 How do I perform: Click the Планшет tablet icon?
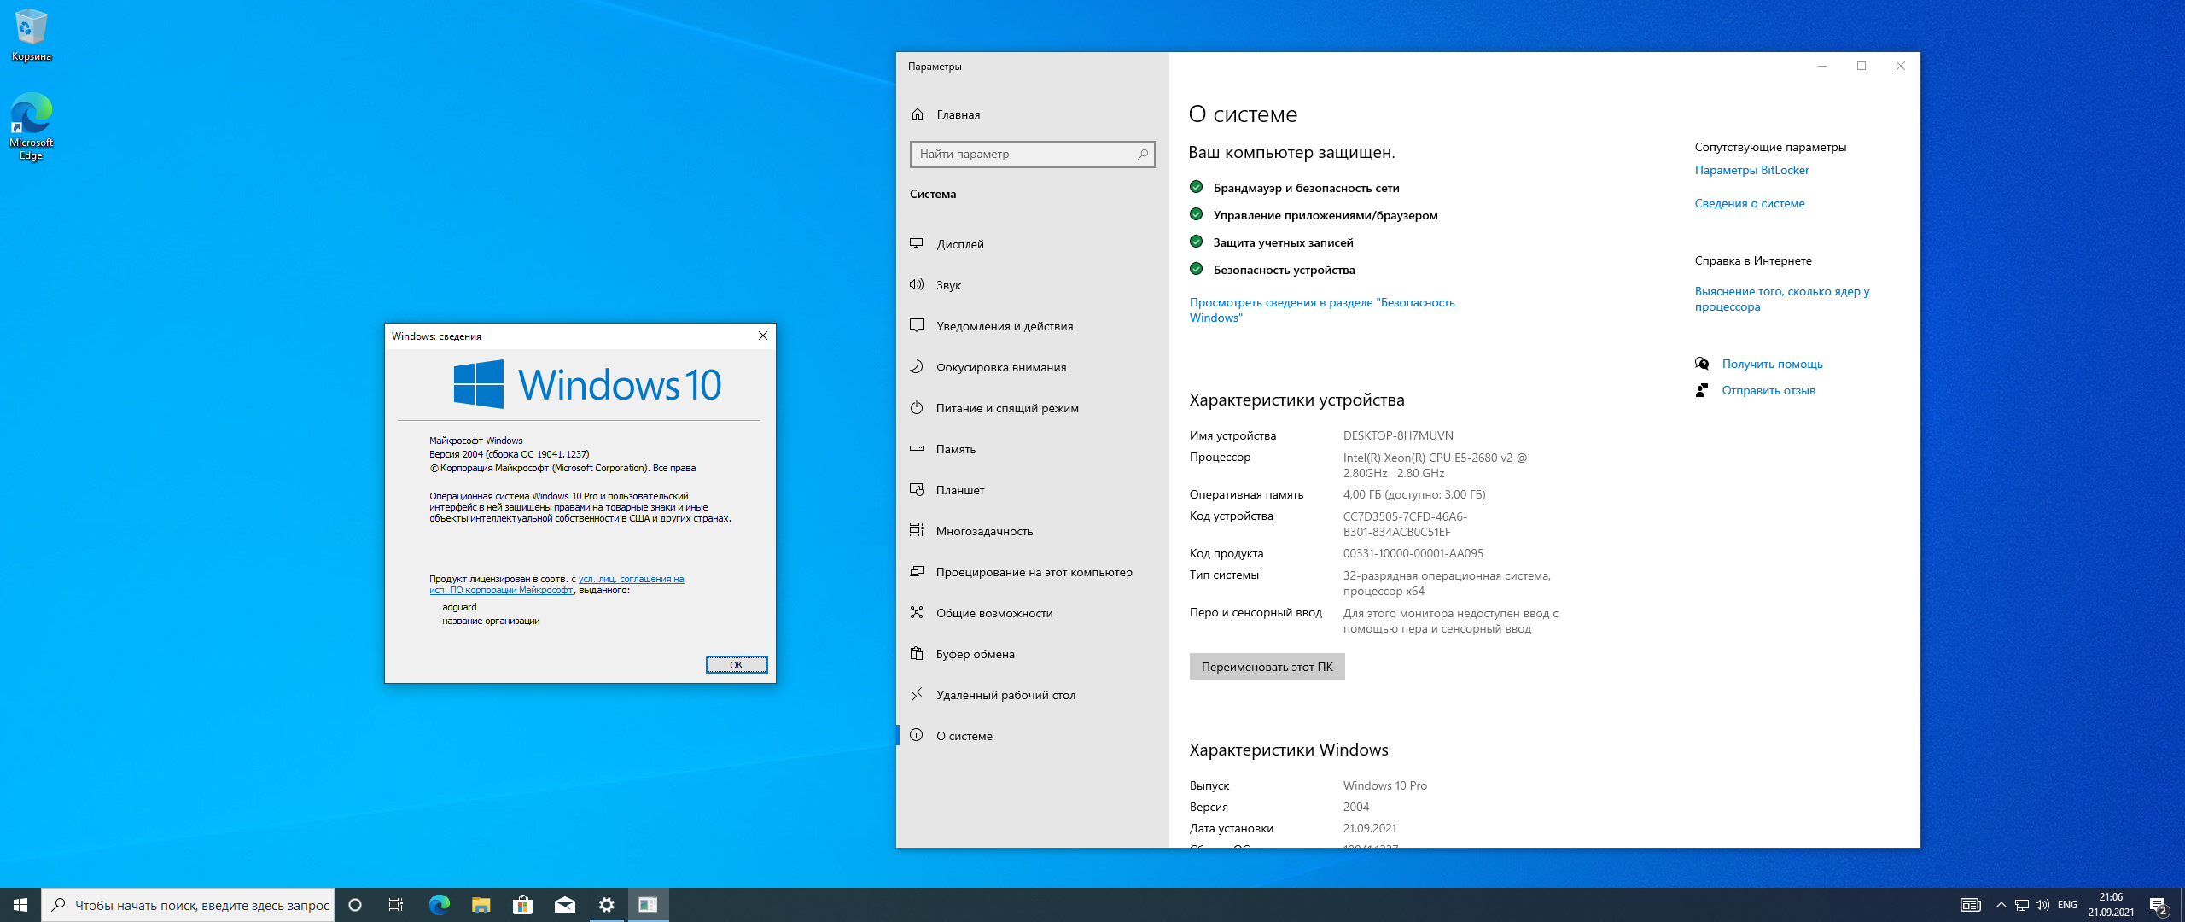pyautogui.click(x=917, y=489)
